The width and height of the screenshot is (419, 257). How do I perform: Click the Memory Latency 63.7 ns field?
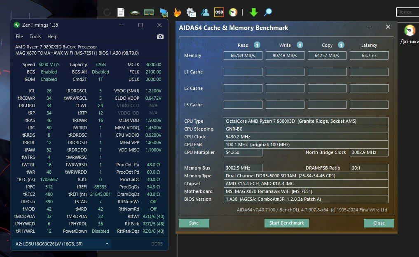[369, 55]
